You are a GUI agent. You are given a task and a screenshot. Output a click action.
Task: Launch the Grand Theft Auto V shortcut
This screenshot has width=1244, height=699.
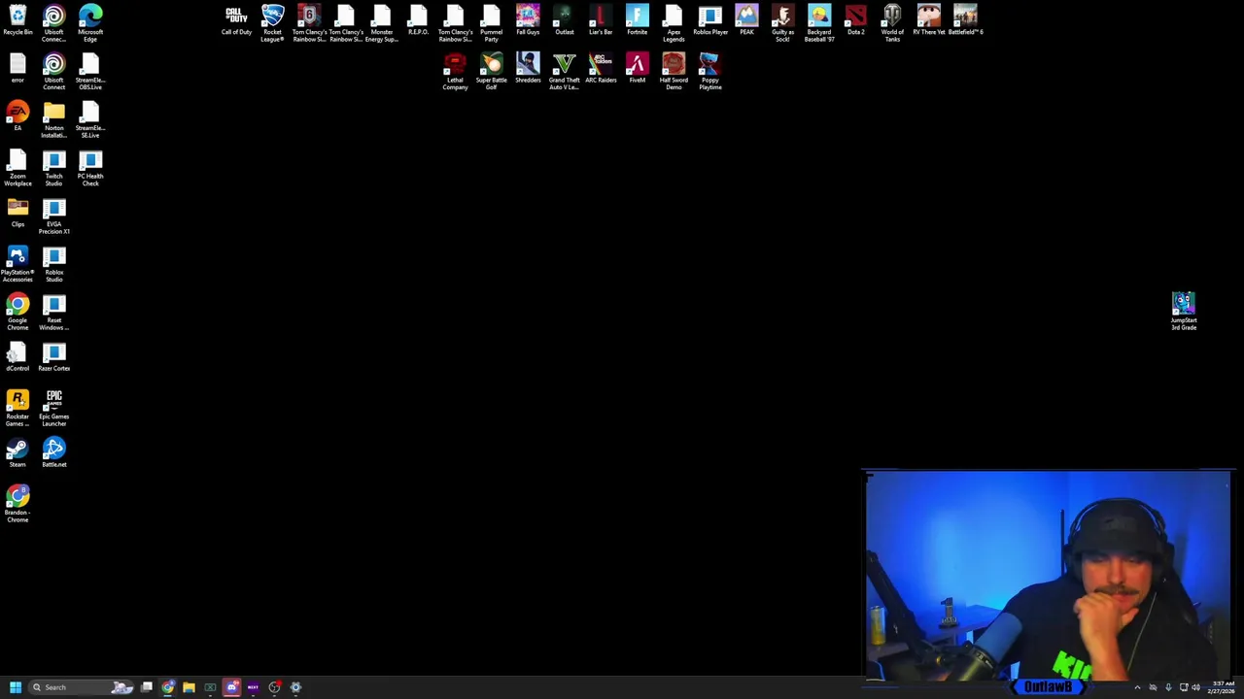pos(564,73)
